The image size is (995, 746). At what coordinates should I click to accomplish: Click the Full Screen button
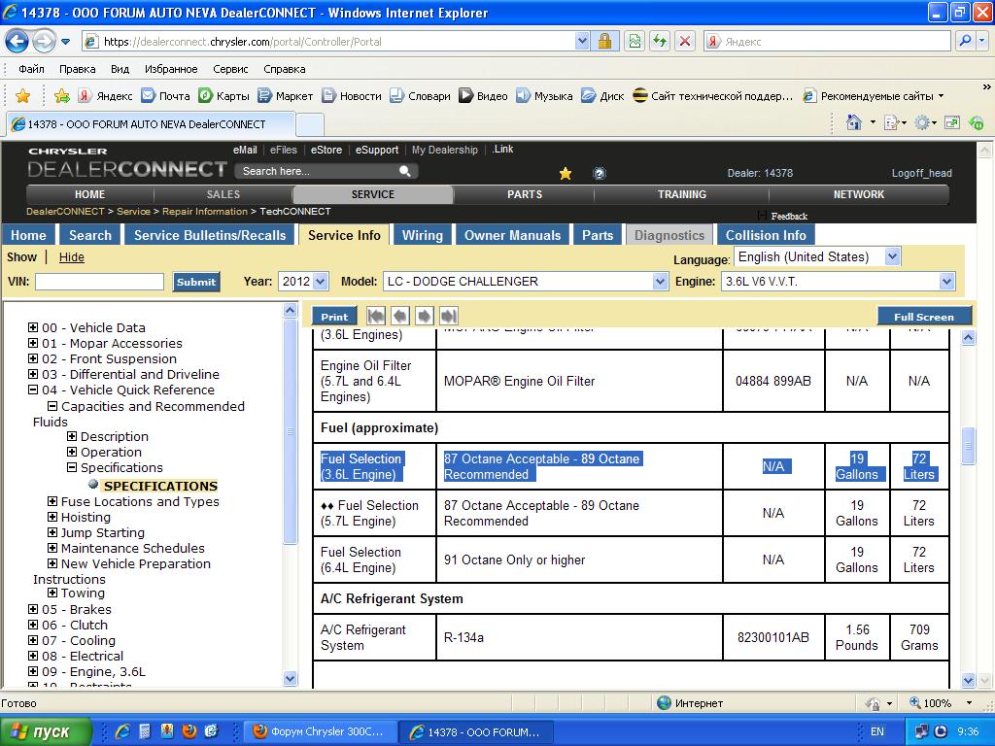click(x=924, y=317)
